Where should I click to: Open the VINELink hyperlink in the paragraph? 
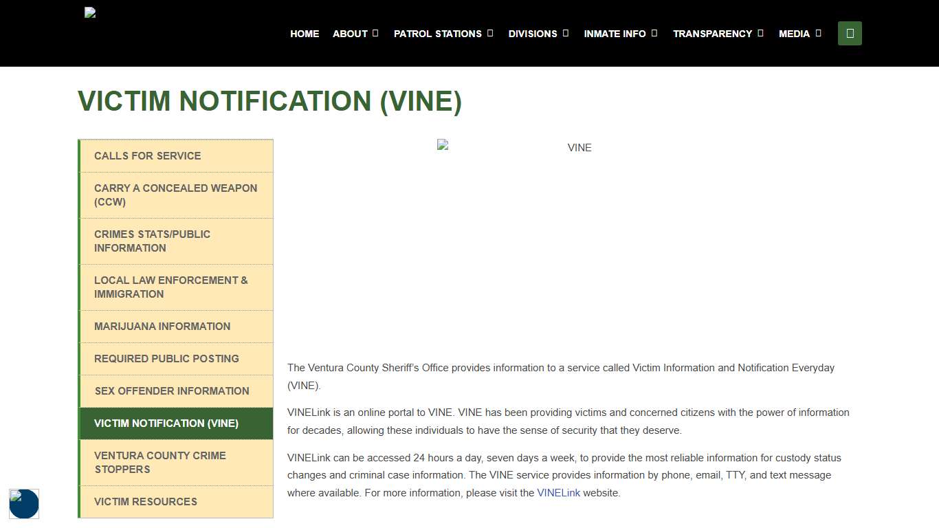558,492
